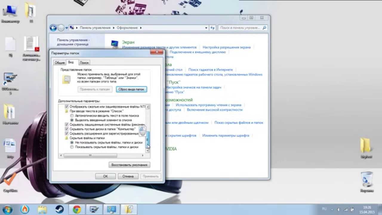The image size is (382, 215).
Task: Click the Экран monitor icon
Action: coord(115,44)
